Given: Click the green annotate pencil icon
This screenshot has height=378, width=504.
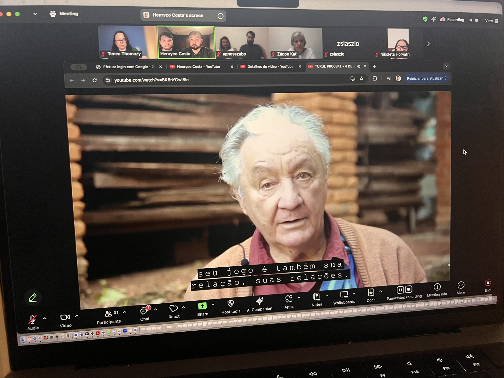Looking at the screenshot, I should 33,298.
